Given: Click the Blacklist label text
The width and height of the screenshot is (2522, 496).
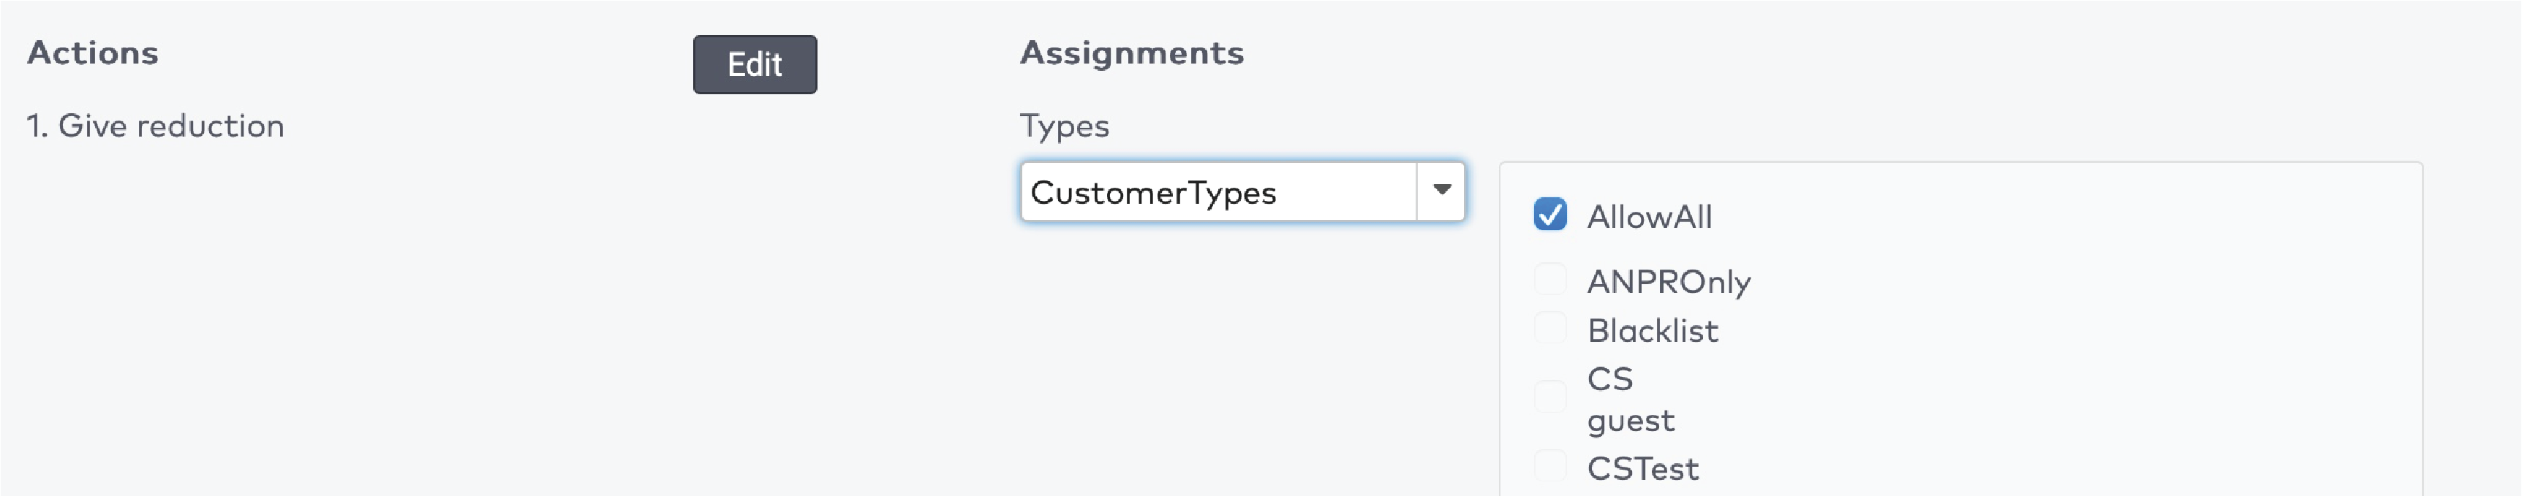Looking at the screenshot, I should point(1653,331).
